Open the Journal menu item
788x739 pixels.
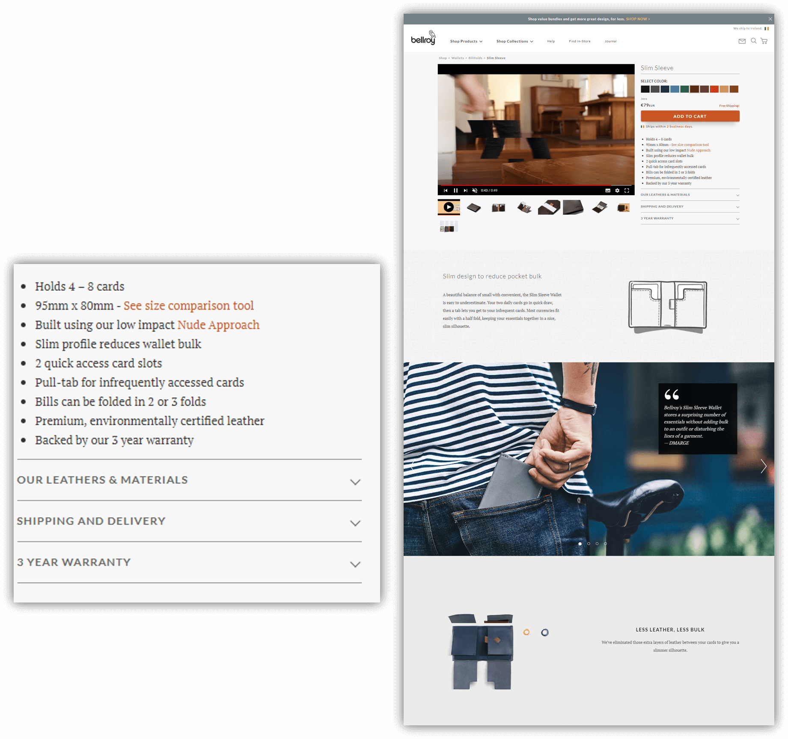click(x=610, y=42)
